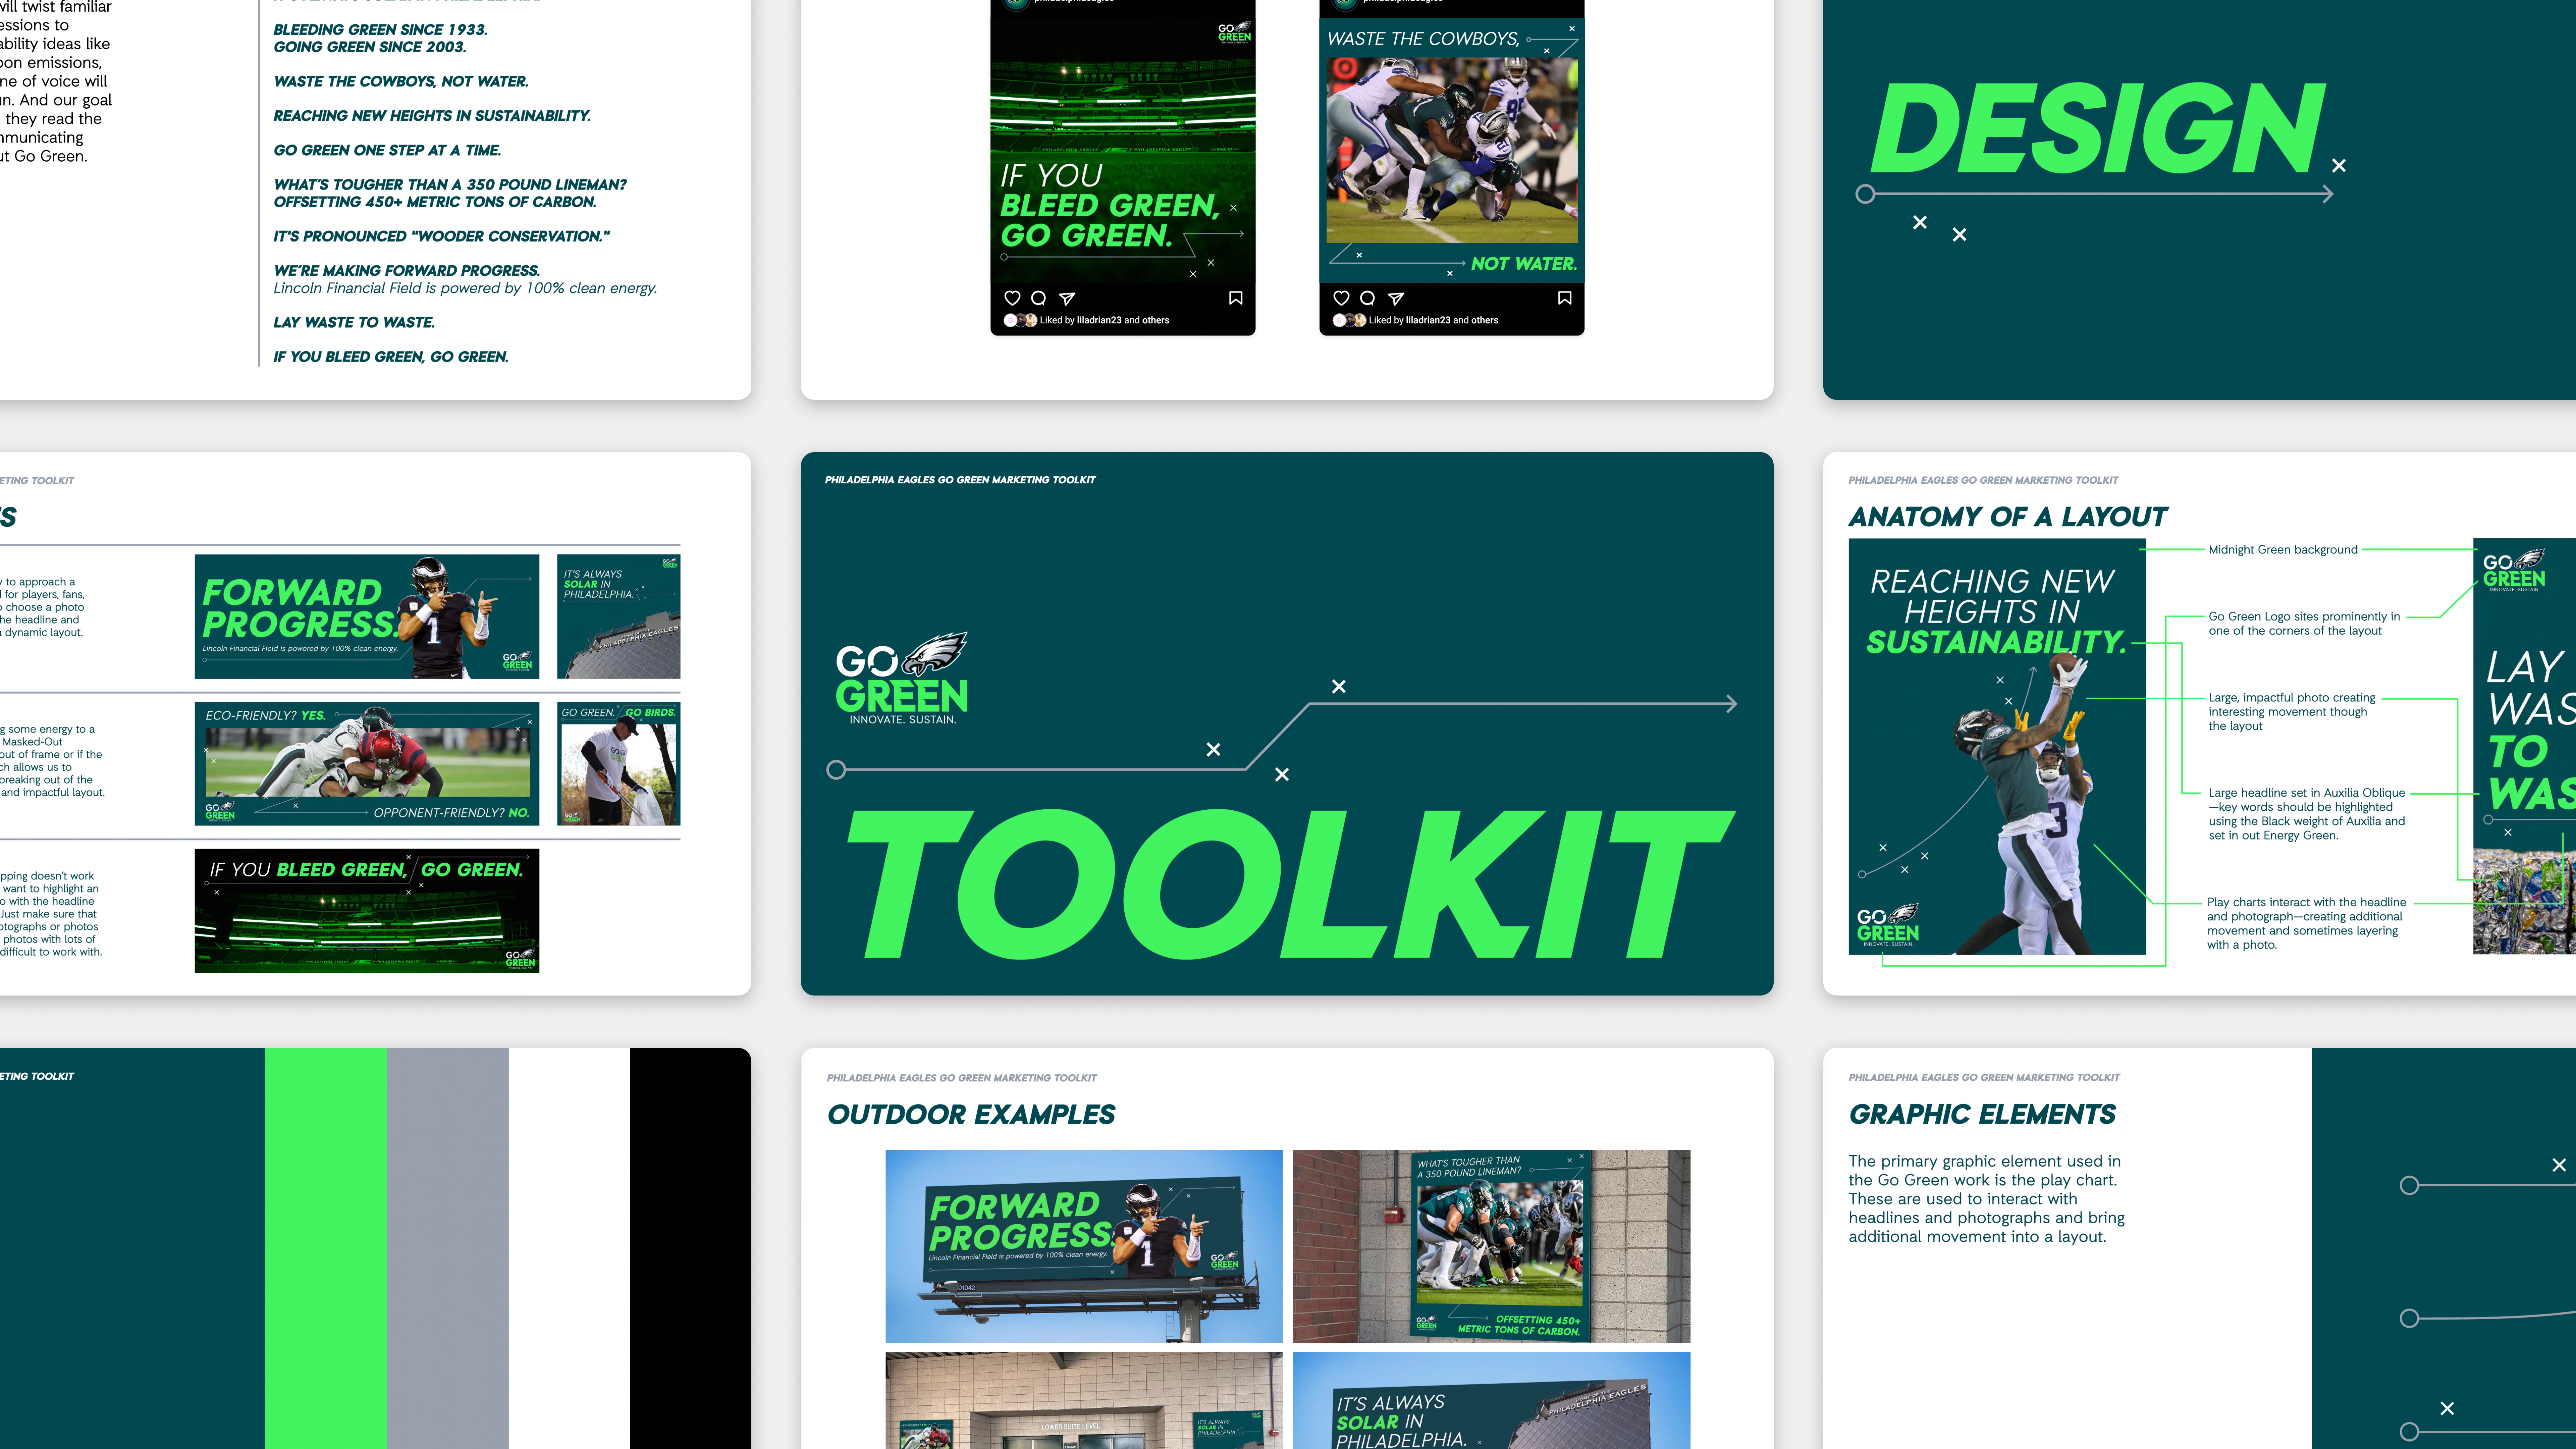Click the share icon on the Bleed Green post

point(1067,298)
